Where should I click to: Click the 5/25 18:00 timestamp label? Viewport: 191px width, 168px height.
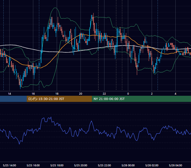click(x=57, y=165)
